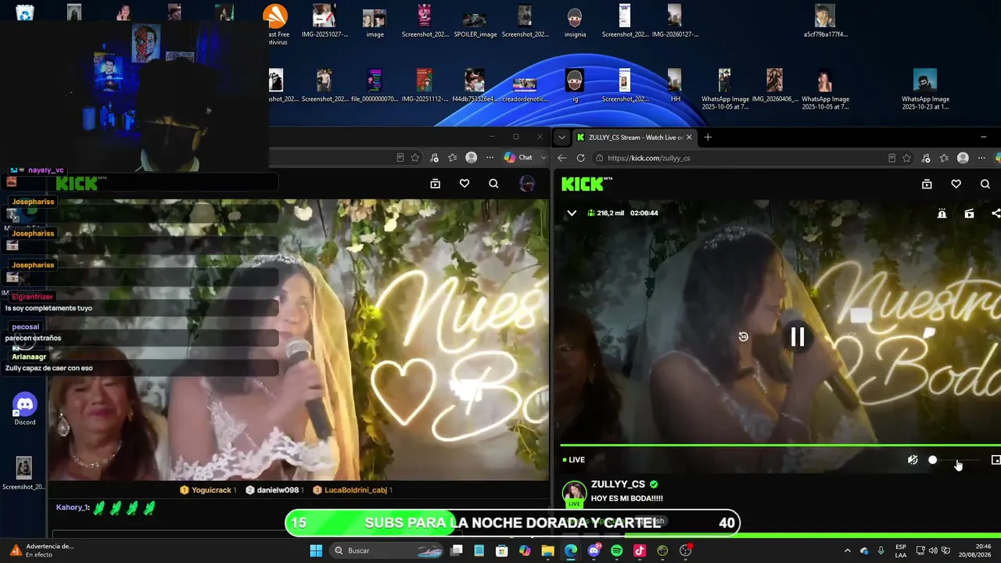
Task: Adjust the stream volume slider
Action: 954,461
